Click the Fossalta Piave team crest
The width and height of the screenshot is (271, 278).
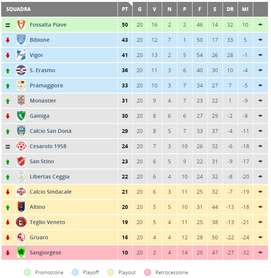pyautogui.click(x=21, y=25)
